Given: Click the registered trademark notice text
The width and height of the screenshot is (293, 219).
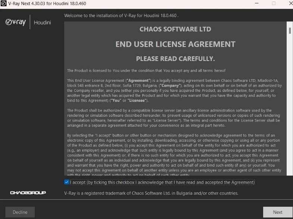Looking at the screenshot, I should 151,193.
